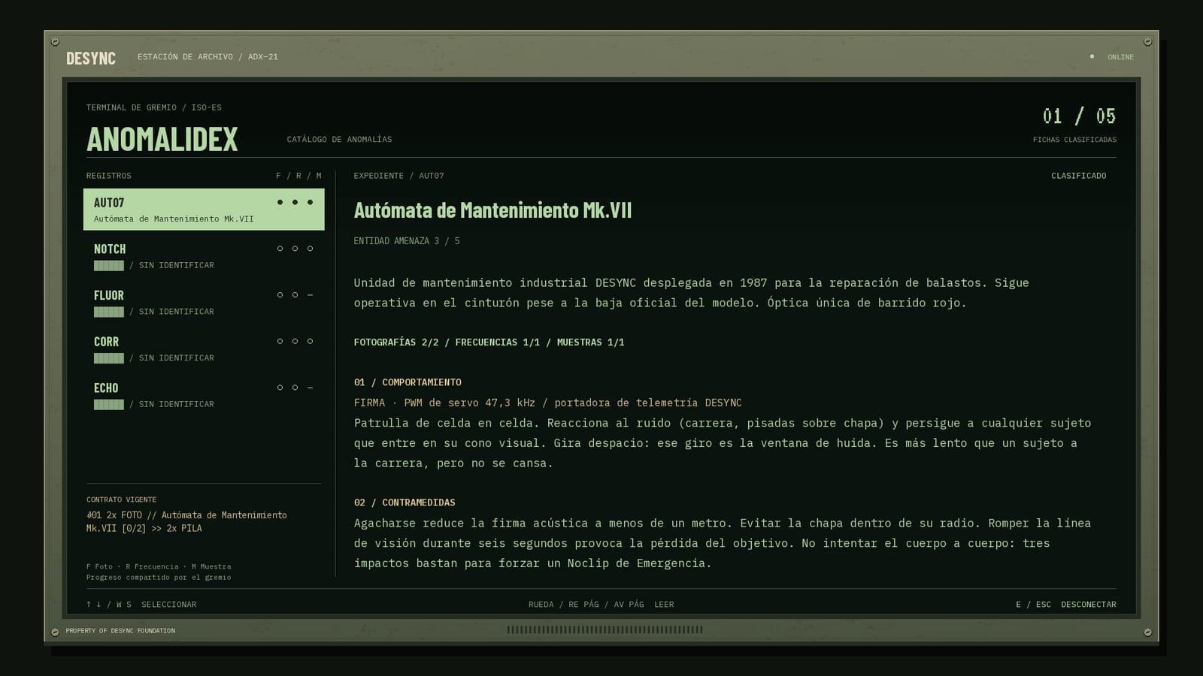
Task: Click the CLASIFICADO label
Action: 1078,176
